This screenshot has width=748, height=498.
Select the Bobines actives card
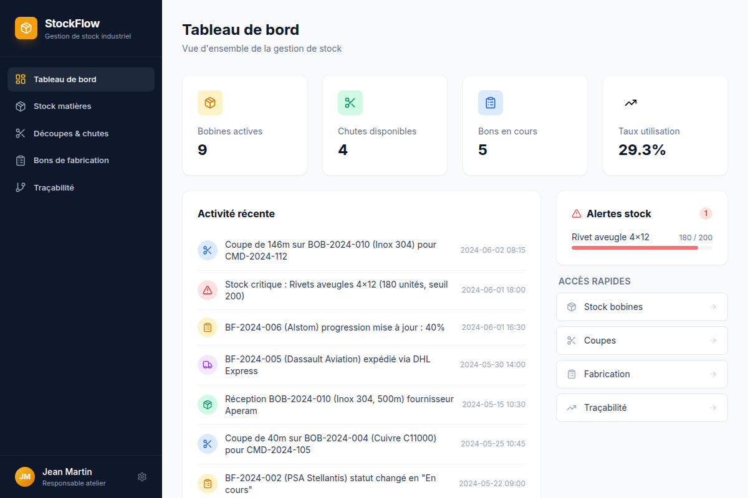(244, 125)
